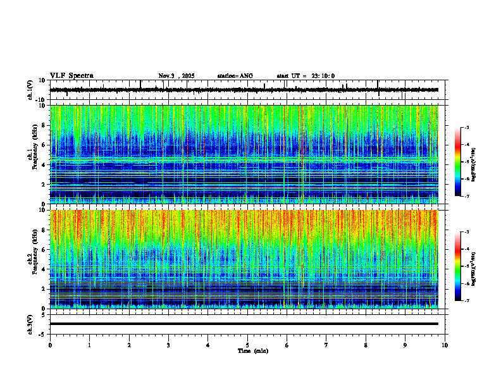Click the "2" kHz tick on ch.2 frequency axis
501x387 pixels.
pos(44,289)
